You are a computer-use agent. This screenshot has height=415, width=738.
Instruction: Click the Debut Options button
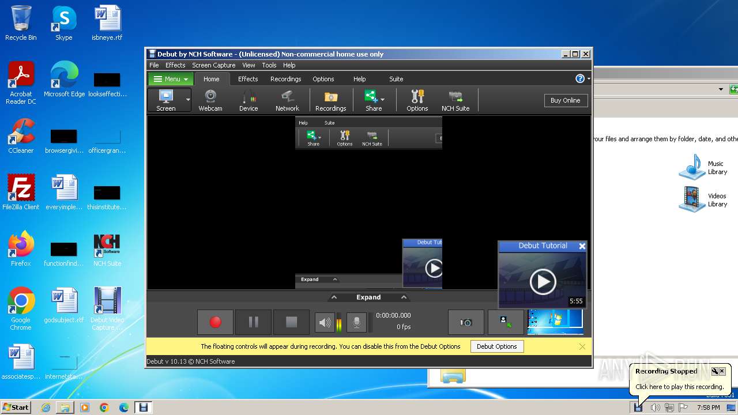[x=497, y=346]
